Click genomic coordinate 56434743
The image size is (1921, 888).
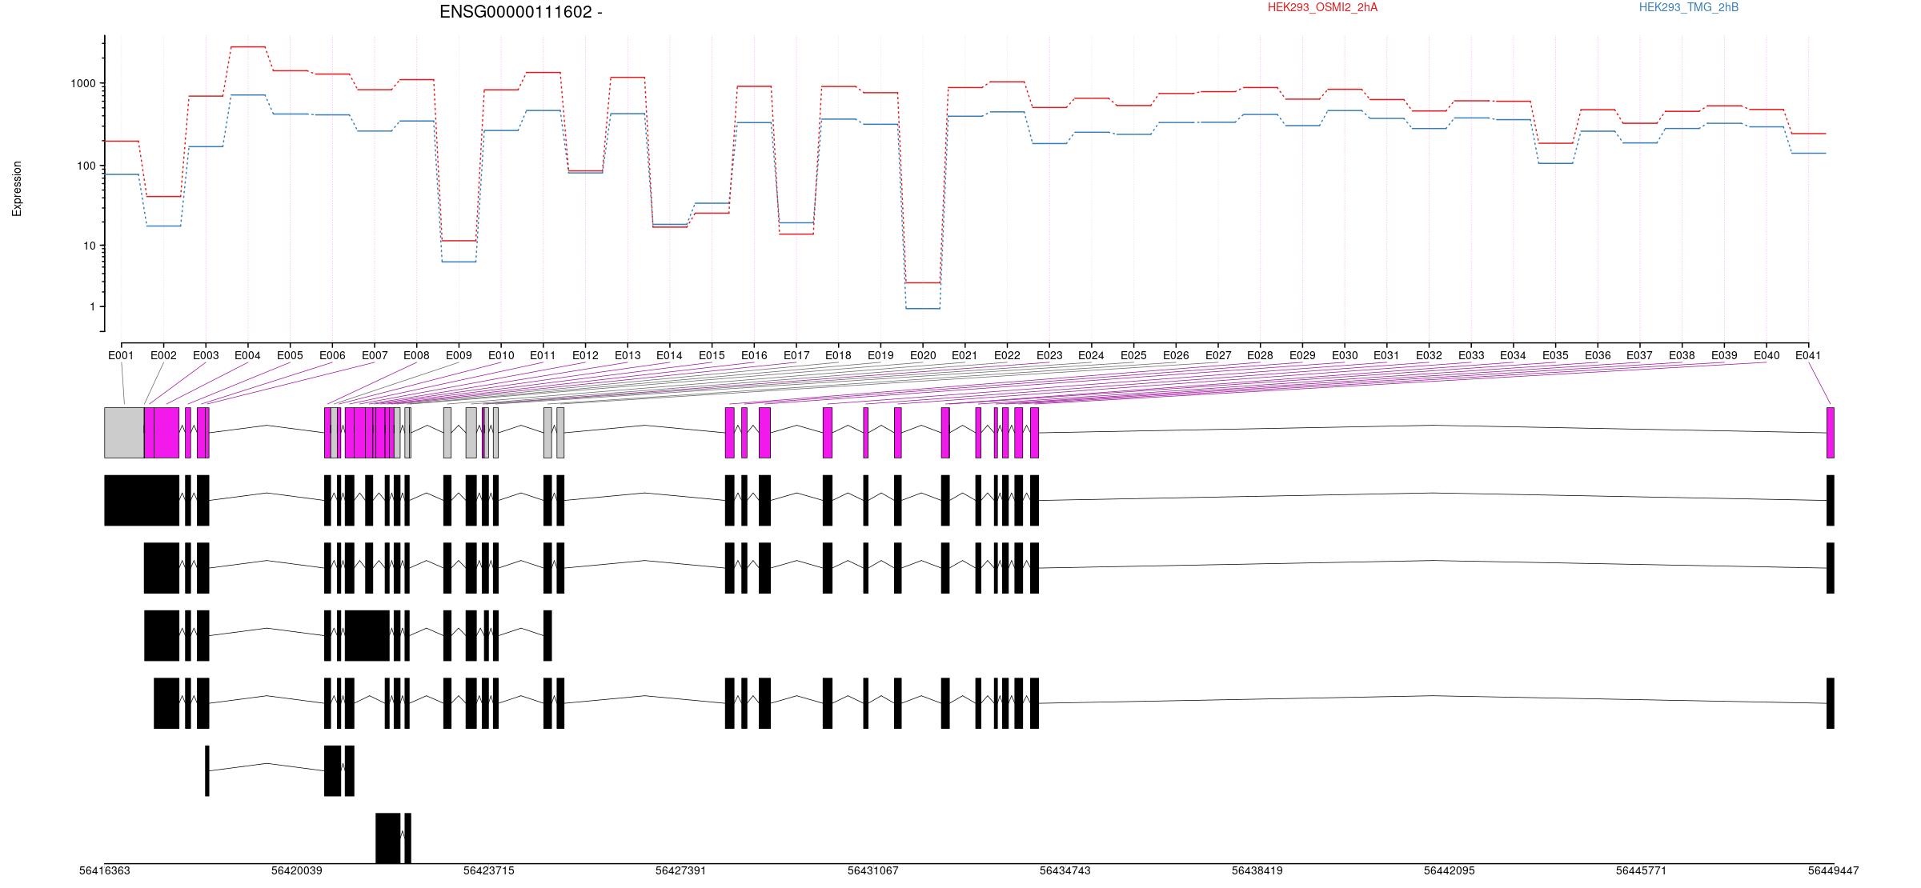pos(1065,870)
